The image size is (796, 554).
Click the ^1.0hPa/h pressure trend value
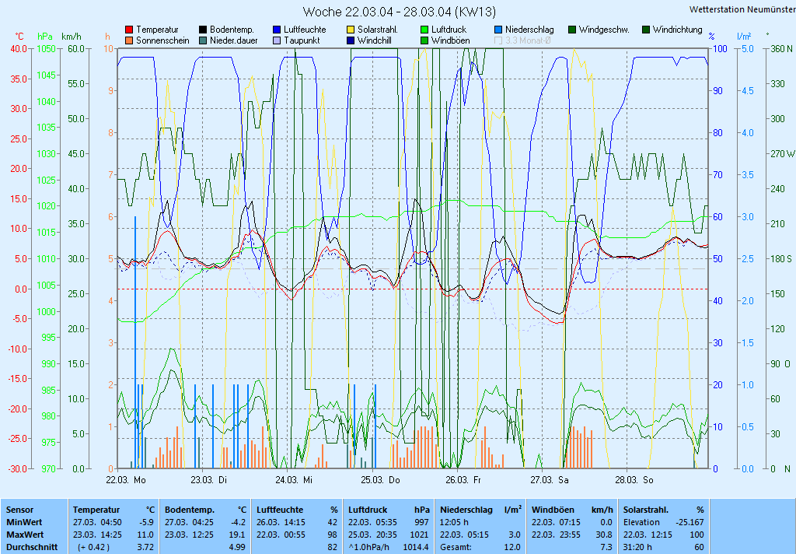pyautogui.click(x=368, y=548)
